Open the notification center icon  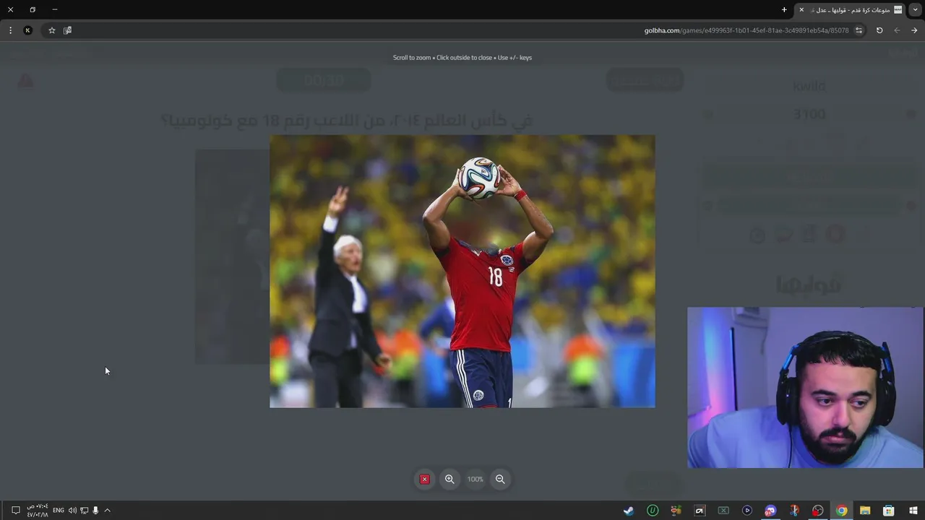pyautogui.click(x=15, y=511)
